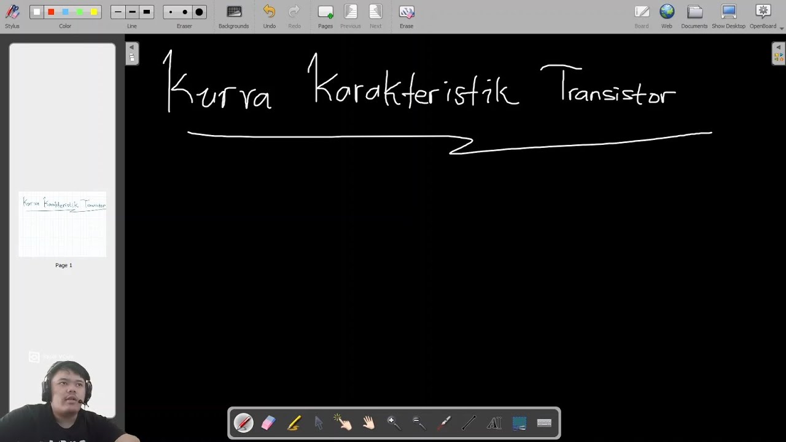Select the blue pen color
Screen dimensions: 786x442
point(65,12)
